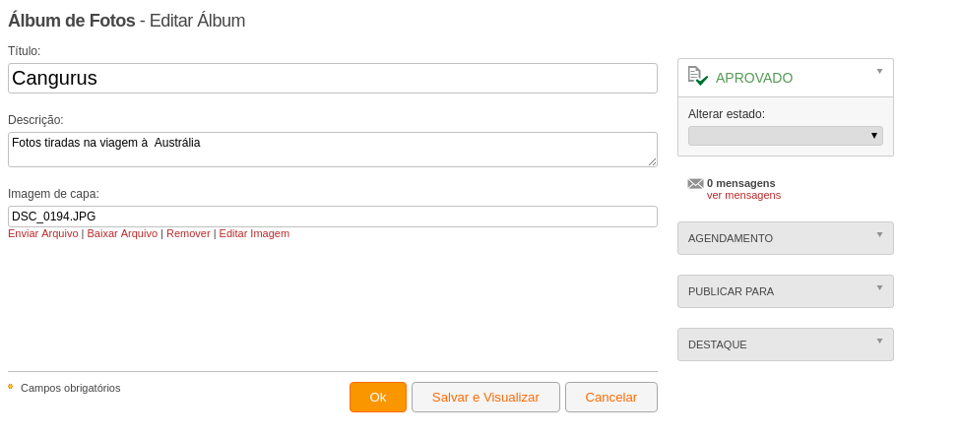960x437 pixels.
Task: Click the envelope messages icon
Action: pyautogui.click(x=695, y=184)
